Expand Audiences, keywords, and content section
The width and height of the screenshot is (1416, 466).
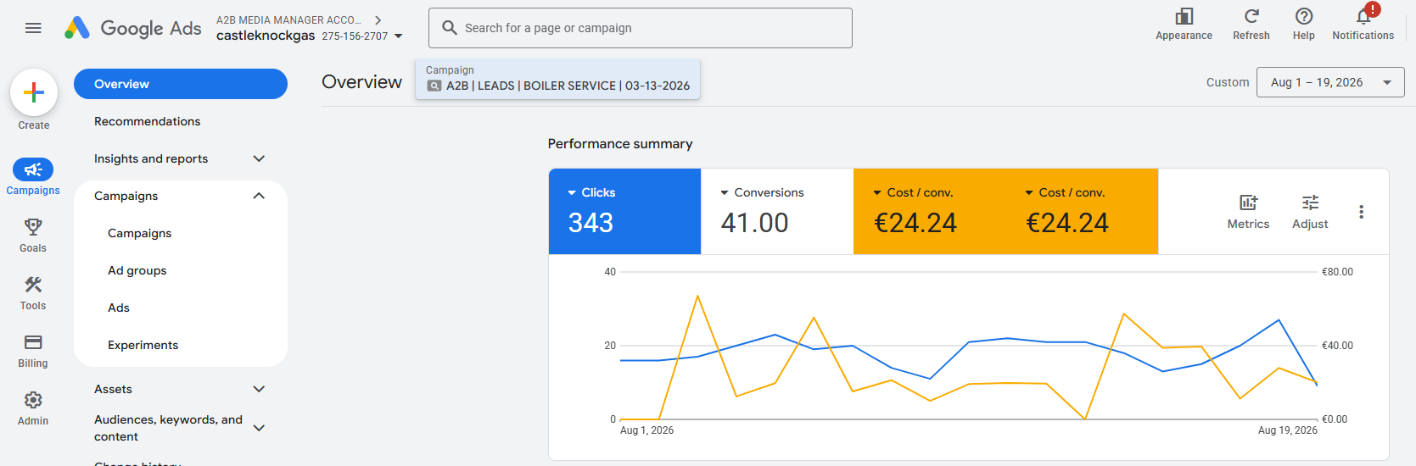pyautogui.click(x=259, y=428)
